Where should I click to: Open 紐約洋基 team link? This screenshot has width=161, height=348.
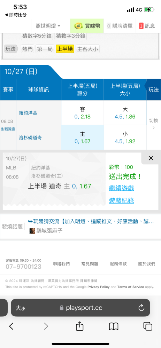pyautogui.click(x=28, y=113)
